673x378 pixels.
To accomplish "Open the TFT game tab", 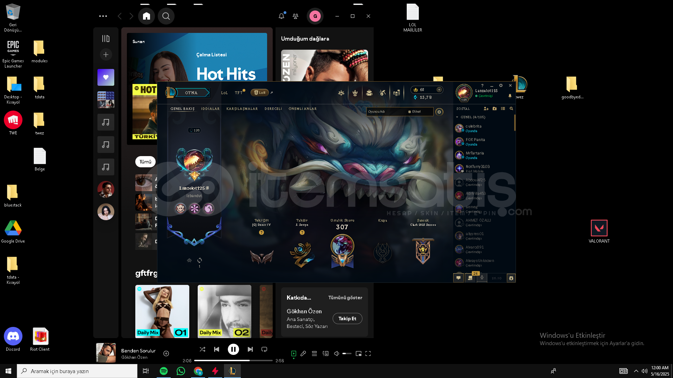I will coord(239,93).
